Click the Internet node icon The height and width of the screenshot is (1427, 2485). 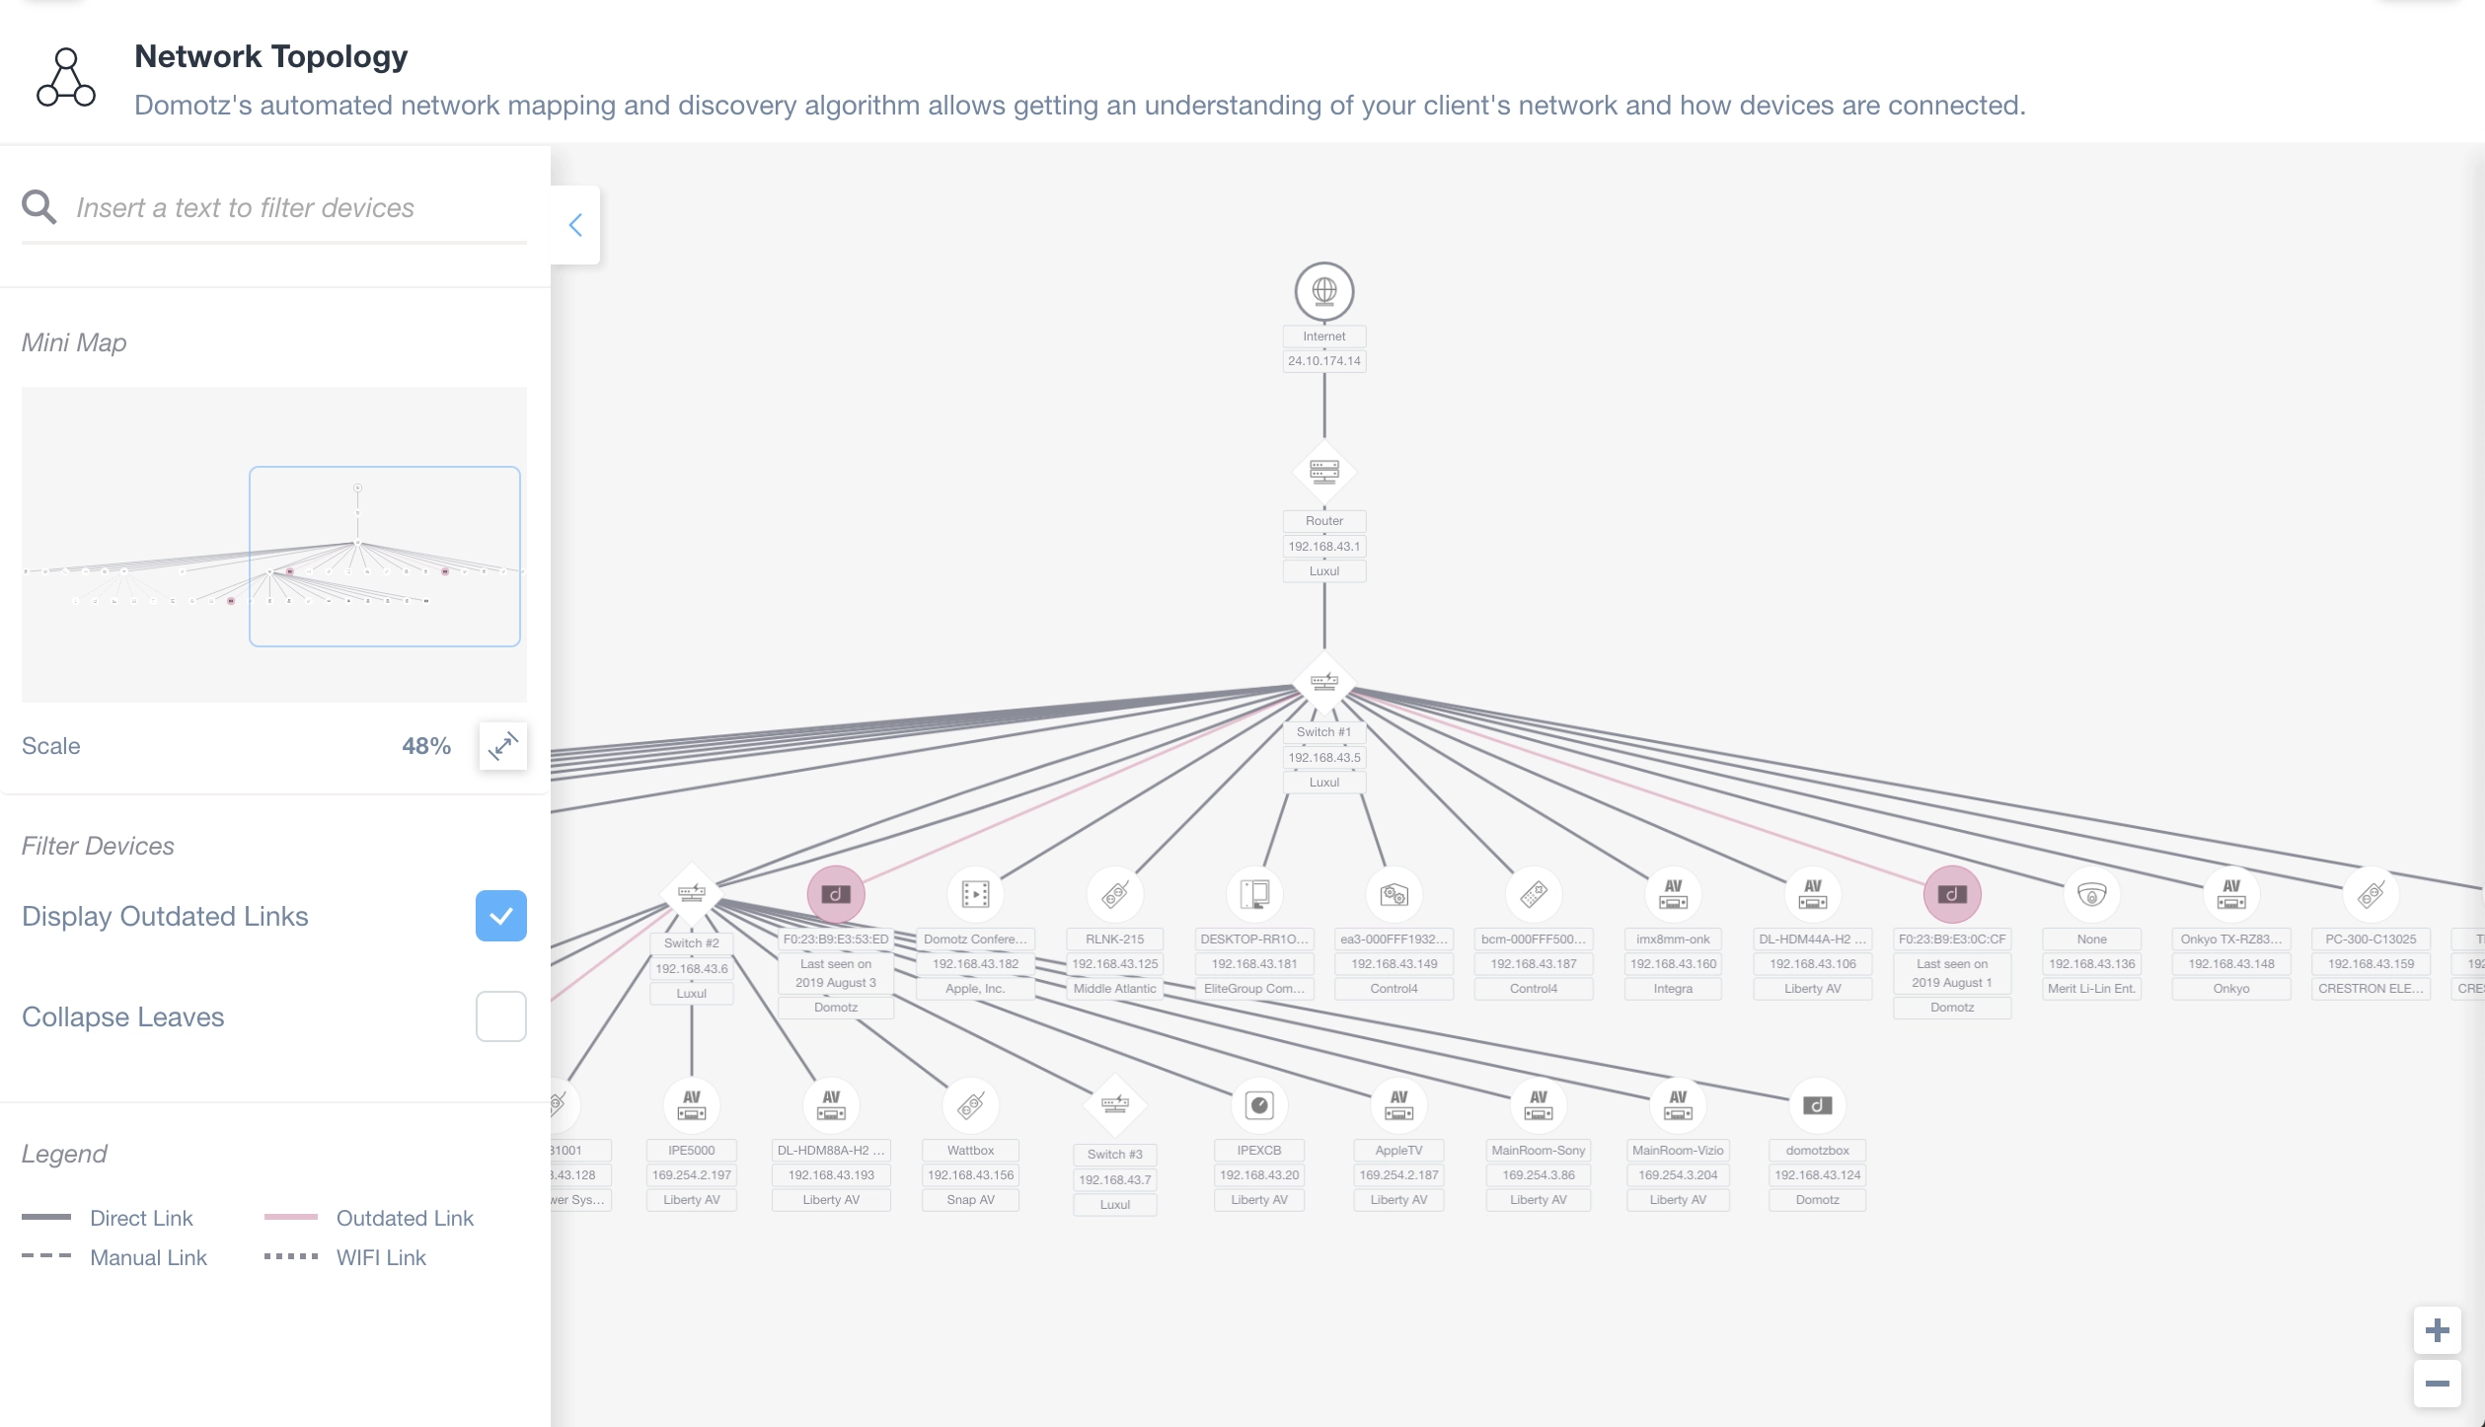pyautogui.click(x=1324, y=290)
